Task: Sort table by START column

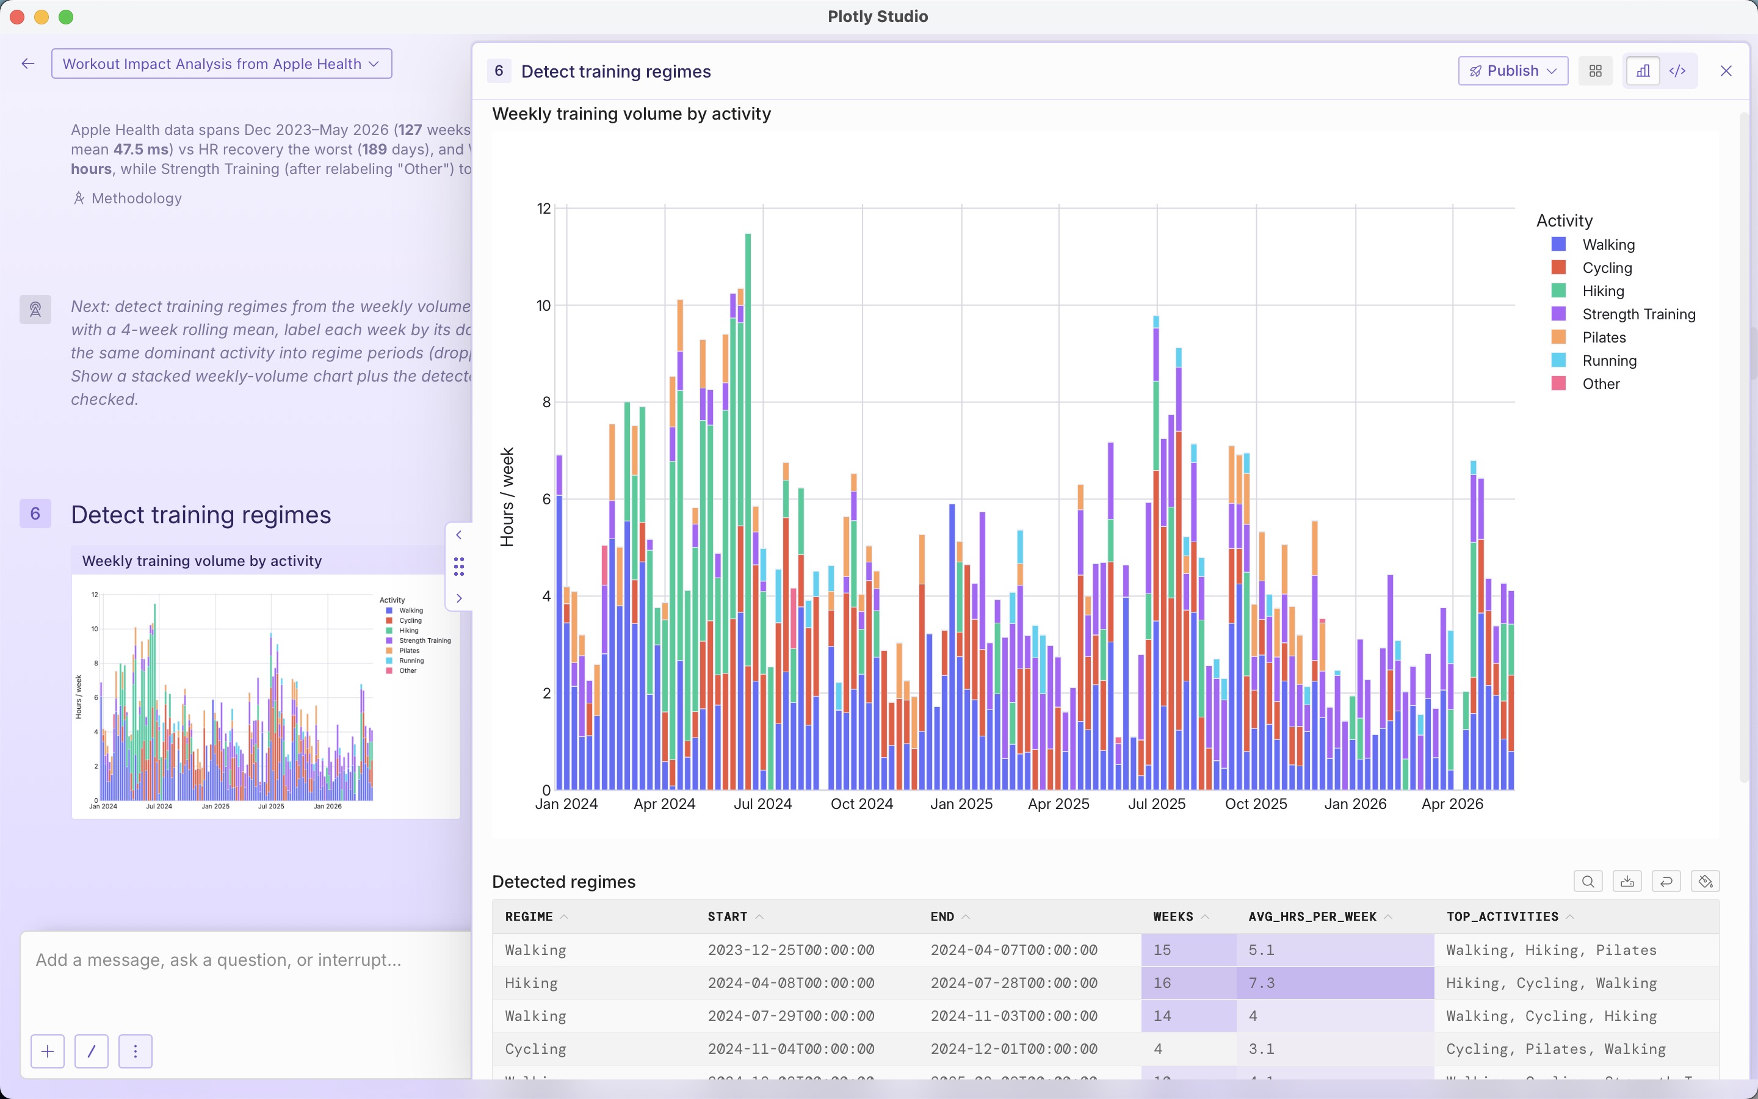Action: tap(735, 917)
